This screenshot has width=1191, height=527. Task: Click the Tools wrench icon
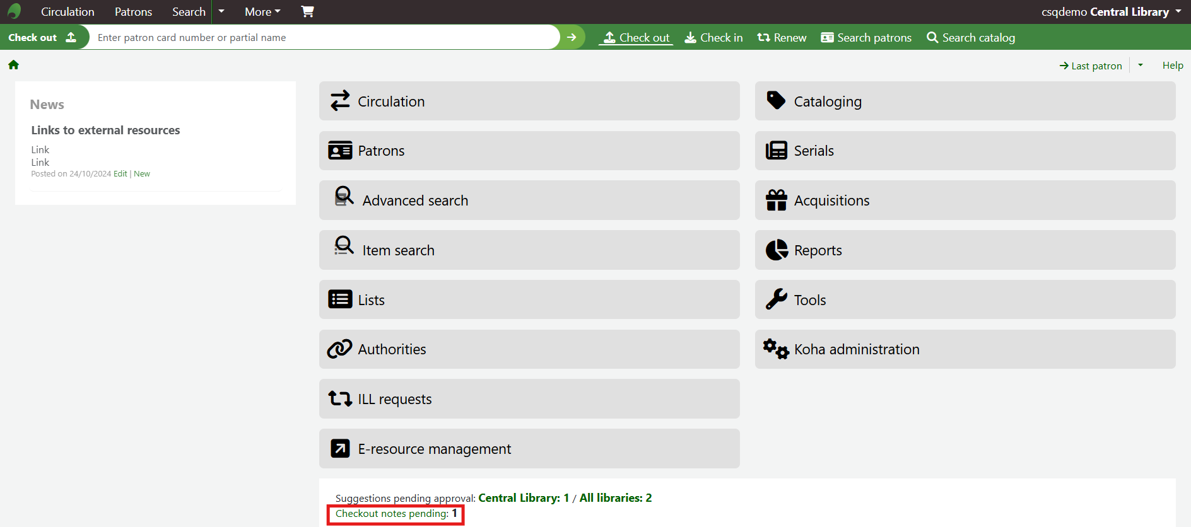pyautogui.click(x=776, y=299)
